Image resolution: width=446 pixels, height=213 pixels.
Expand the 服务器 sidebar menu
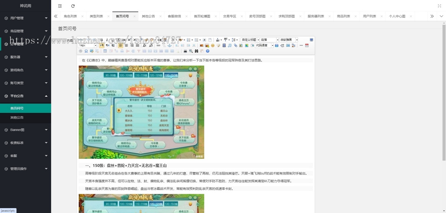click(x=25, y=57)
